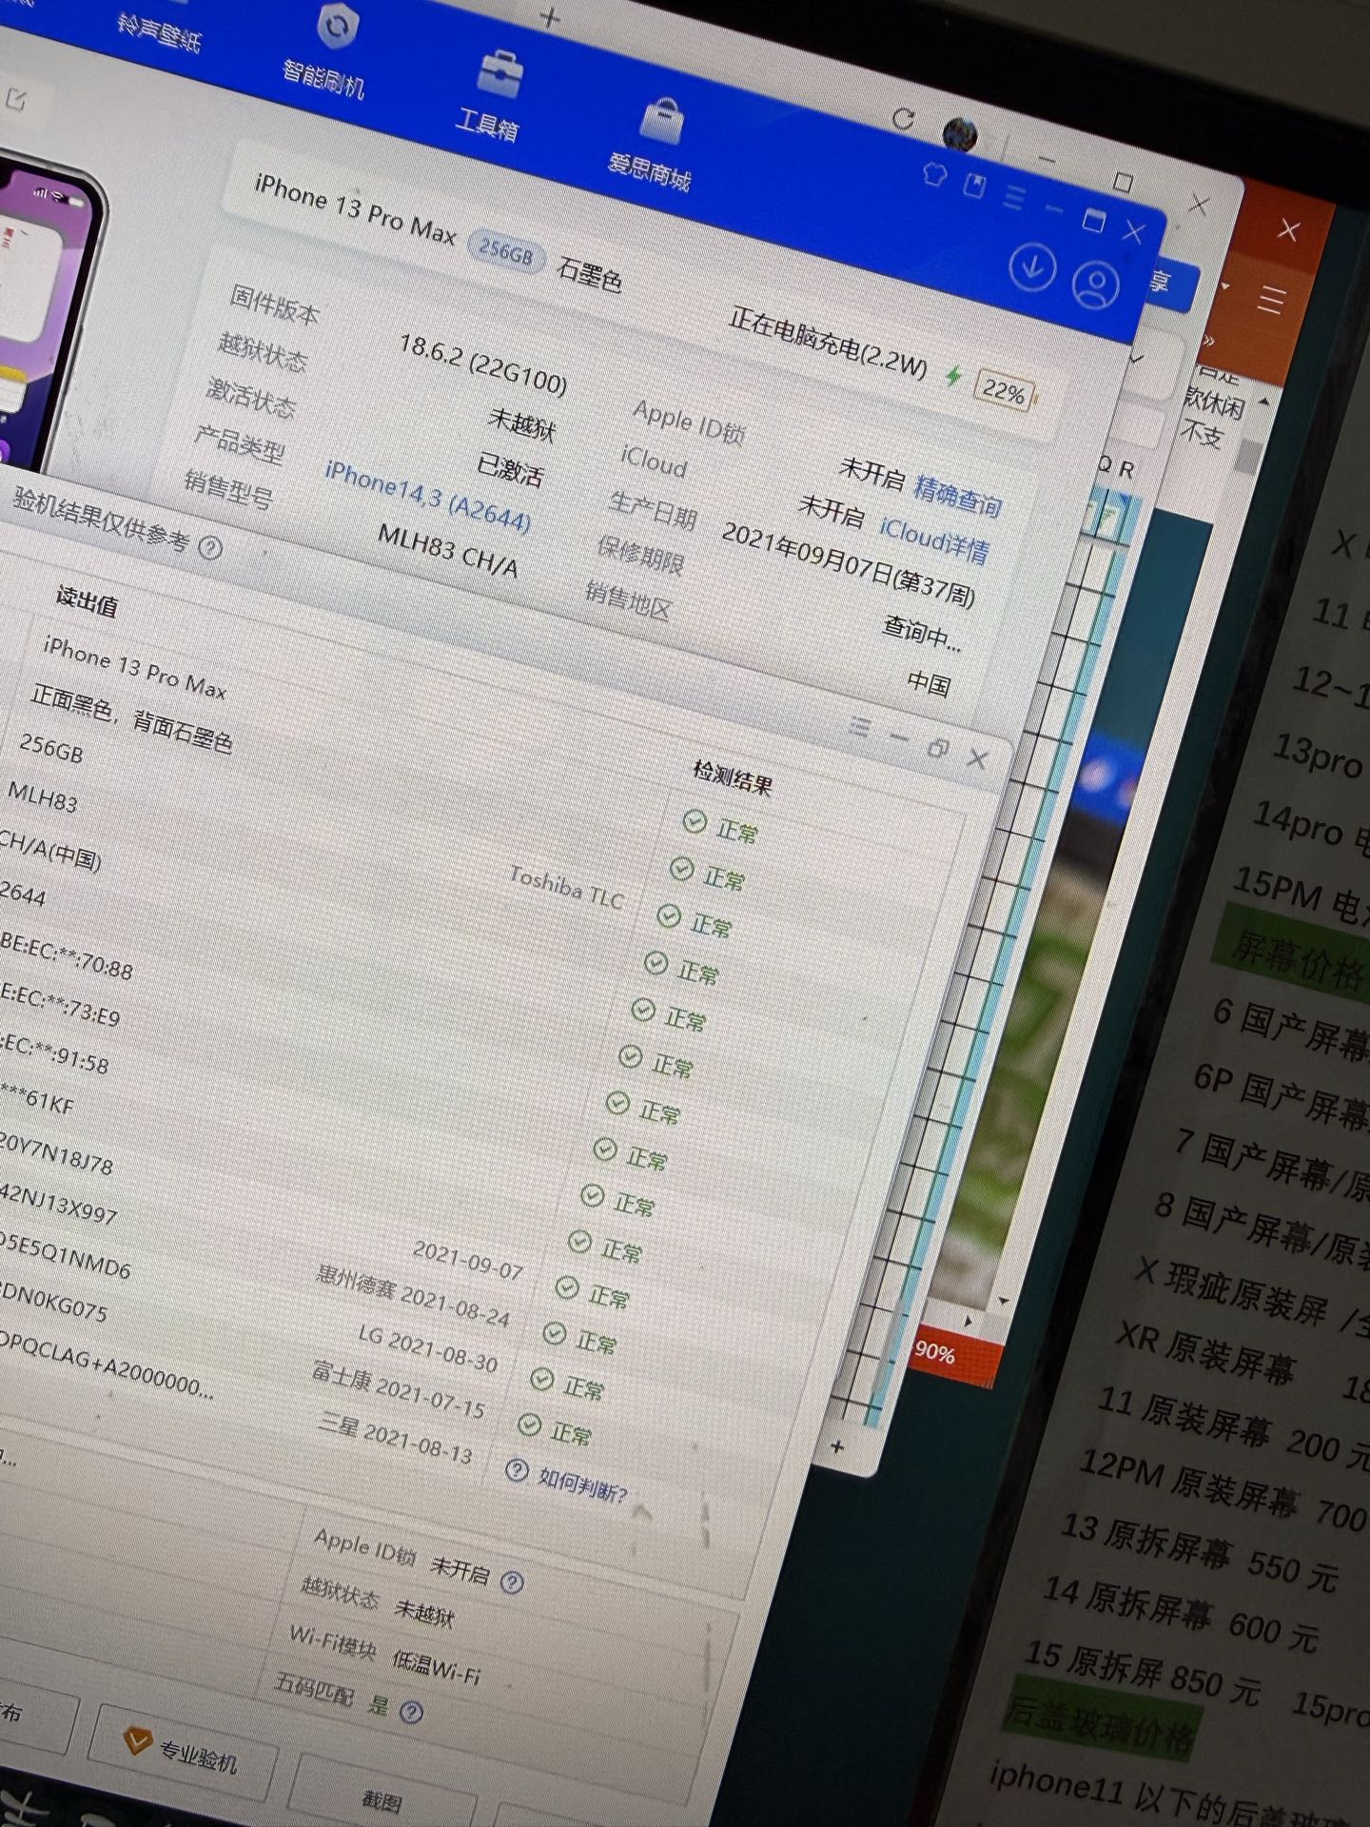Screen dimensions: 1370x1827
Task: Open a new browser tab with plus
Action: [x=549, y=17]
